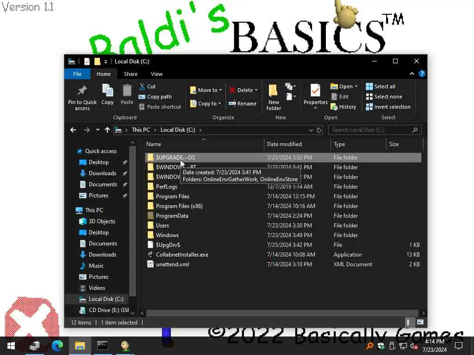Screen dimensions: 474x355
Task: Switch to the View ribbon tab
Action: pos(156,74)
